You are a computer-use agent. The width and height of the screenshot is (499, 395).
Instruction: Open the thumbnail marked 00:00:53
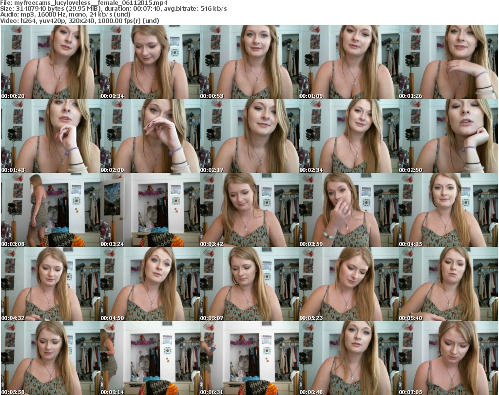click(x=249, y=62)
